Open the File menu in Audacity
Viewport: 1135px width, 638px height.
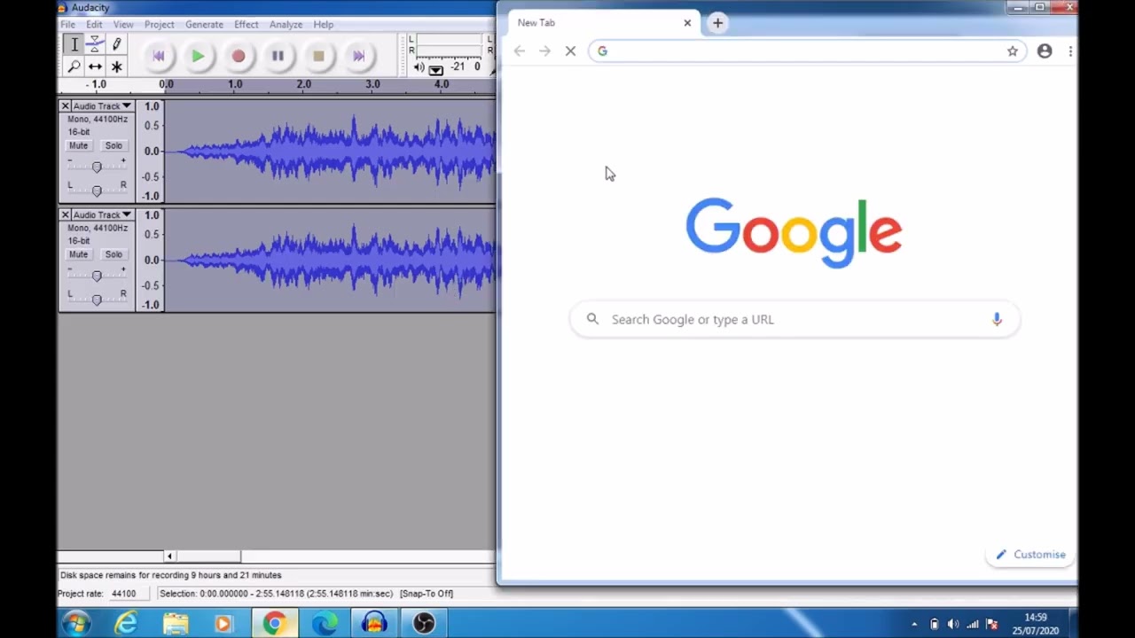[67, 25]
